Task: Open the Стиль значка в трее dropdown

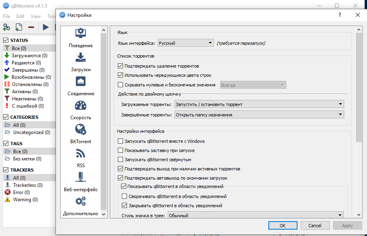Action: click(x=256, y=215)
